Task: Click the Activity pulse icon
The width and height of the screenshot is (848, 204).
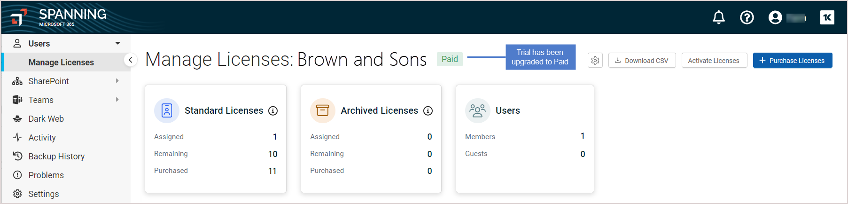Action: [x=17, y=137]
